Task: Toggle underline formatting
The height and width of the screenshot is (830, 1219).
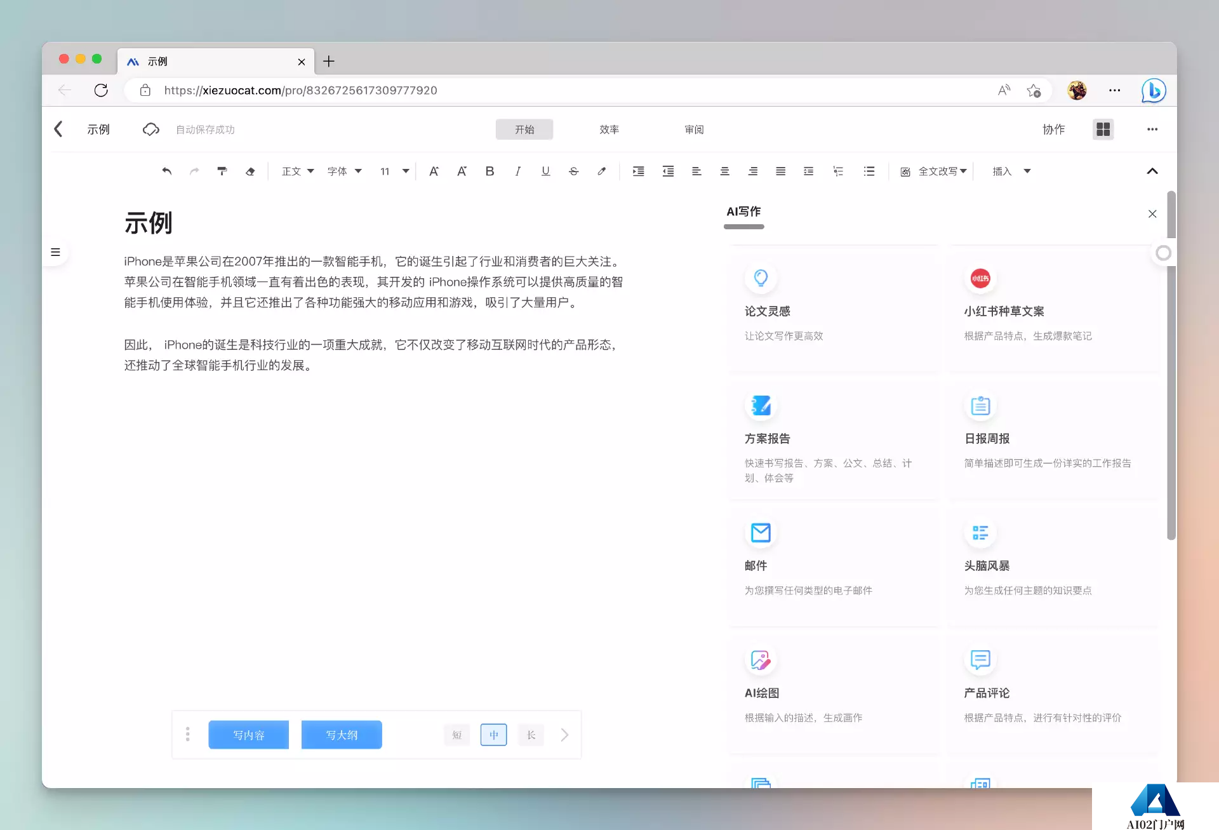Action: (x=545, y=171)
